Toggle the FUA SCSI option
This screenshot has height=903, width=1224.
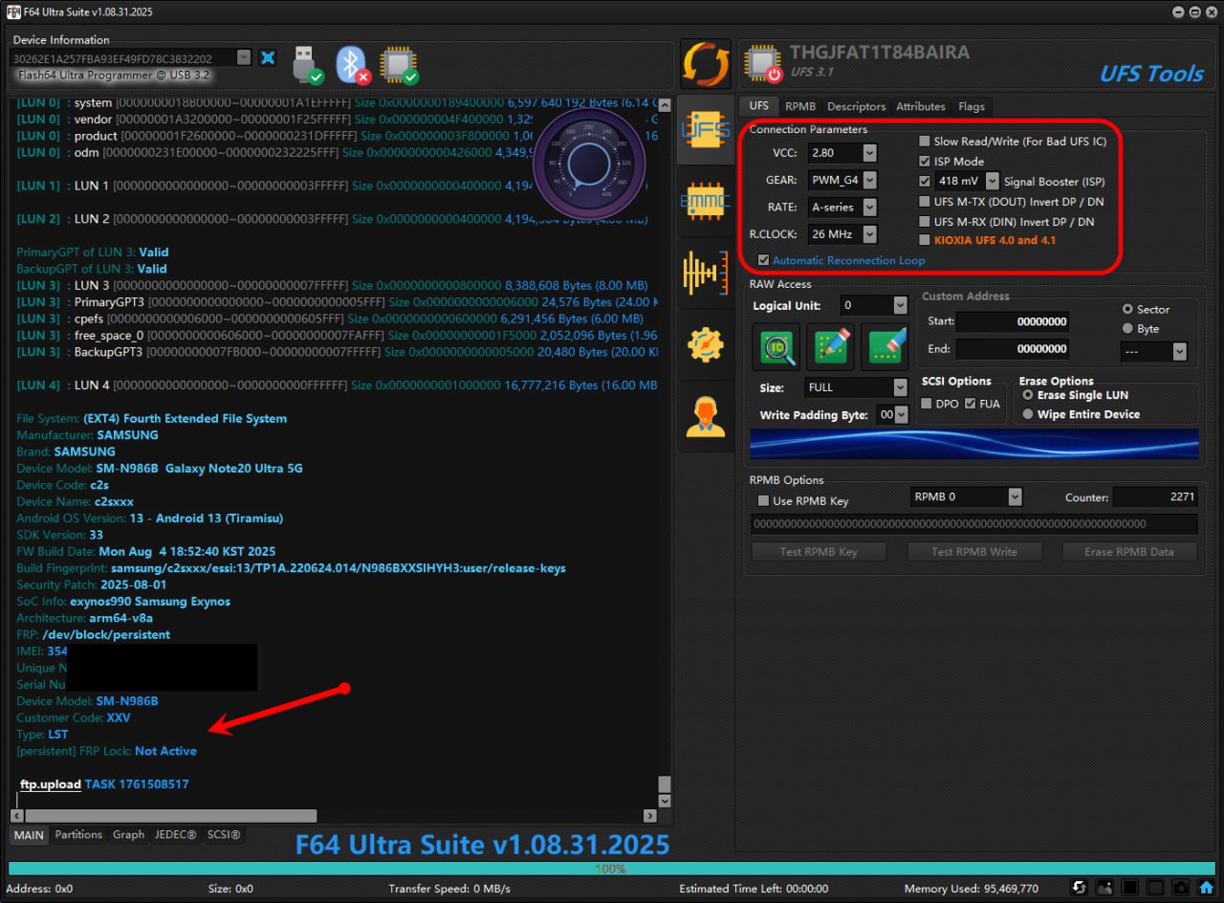click(x=971, y=404)
